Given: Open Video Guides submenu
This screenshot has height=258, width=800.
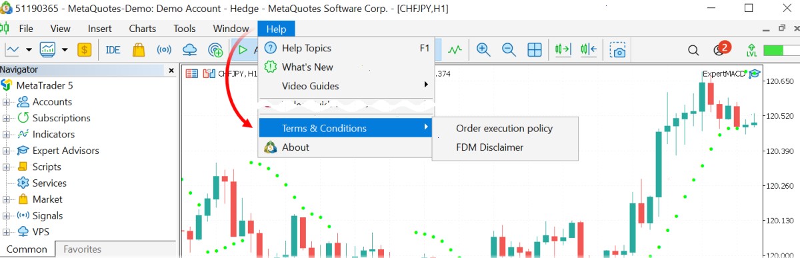Looking at the screenshot, I should (347, 85).
